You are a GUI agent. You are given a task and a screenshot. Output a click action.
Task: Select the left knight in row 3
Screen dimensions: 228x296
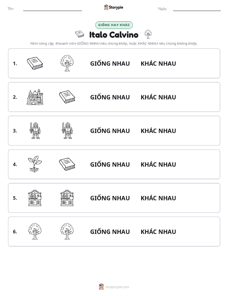pyautogui.click(x=35, y=131)
